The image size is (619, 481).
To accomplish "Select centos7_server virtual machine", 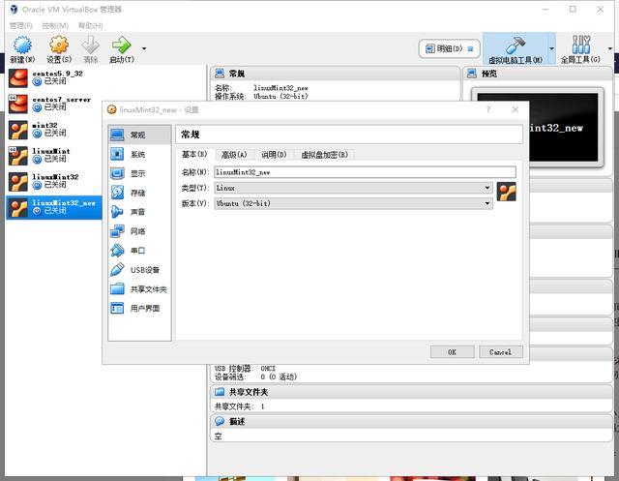I will click(x=54, y=104).
